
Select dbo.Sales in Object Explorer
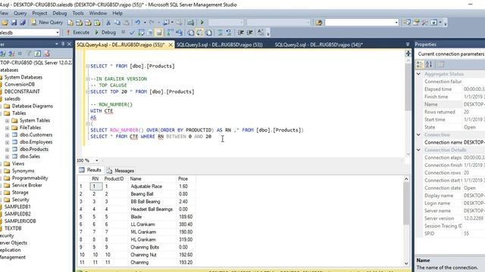click(x=30, y=156)
